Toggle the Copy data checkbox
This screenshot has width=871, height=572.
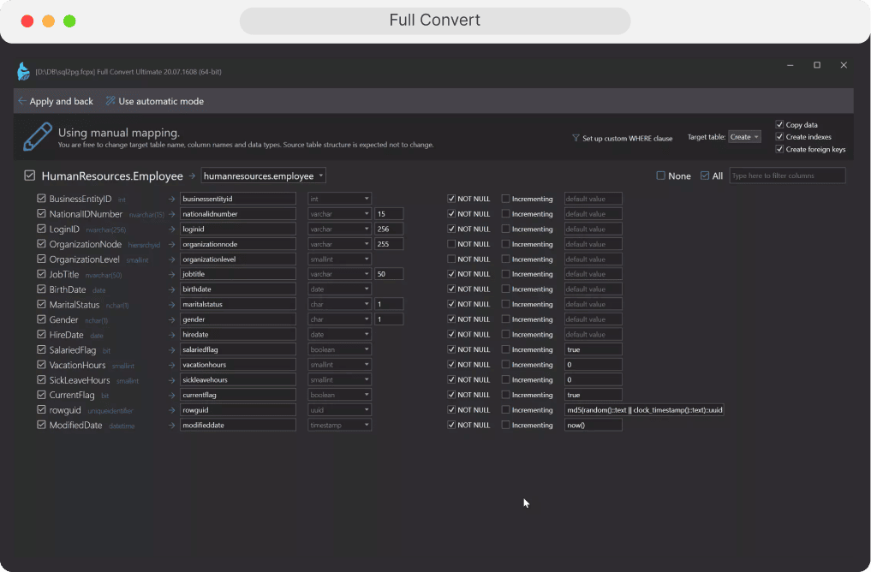(779, 124)
